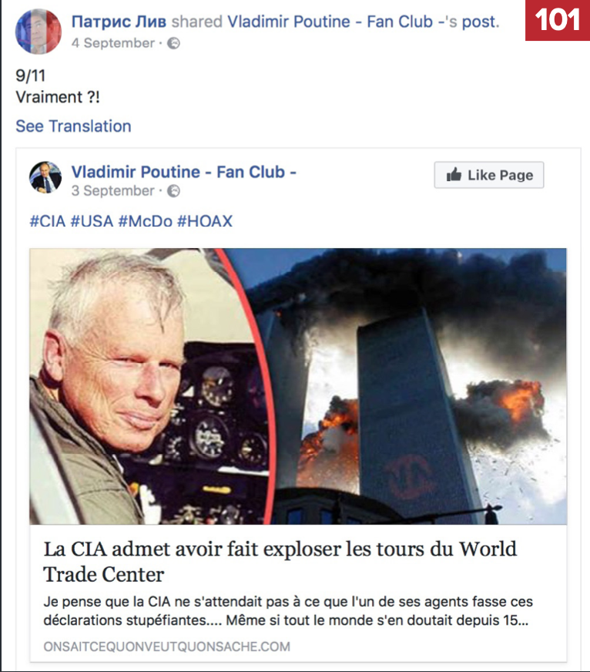The image size is (590, 672).
Task: Open the Vladimir Poutine - Fan Club page title
Action: pos(184,172)
